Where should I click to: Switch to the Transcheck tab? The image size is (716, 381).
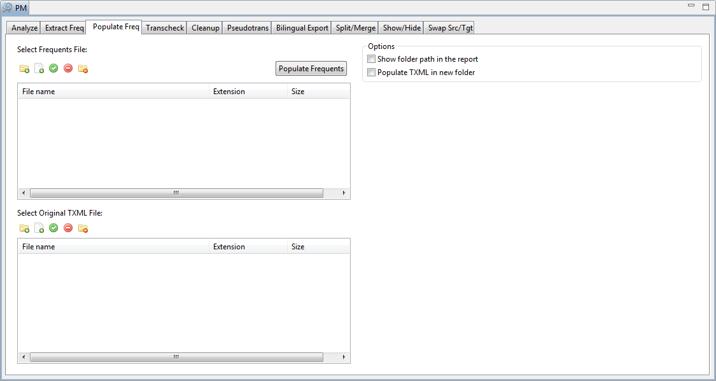tap(165, 28)
